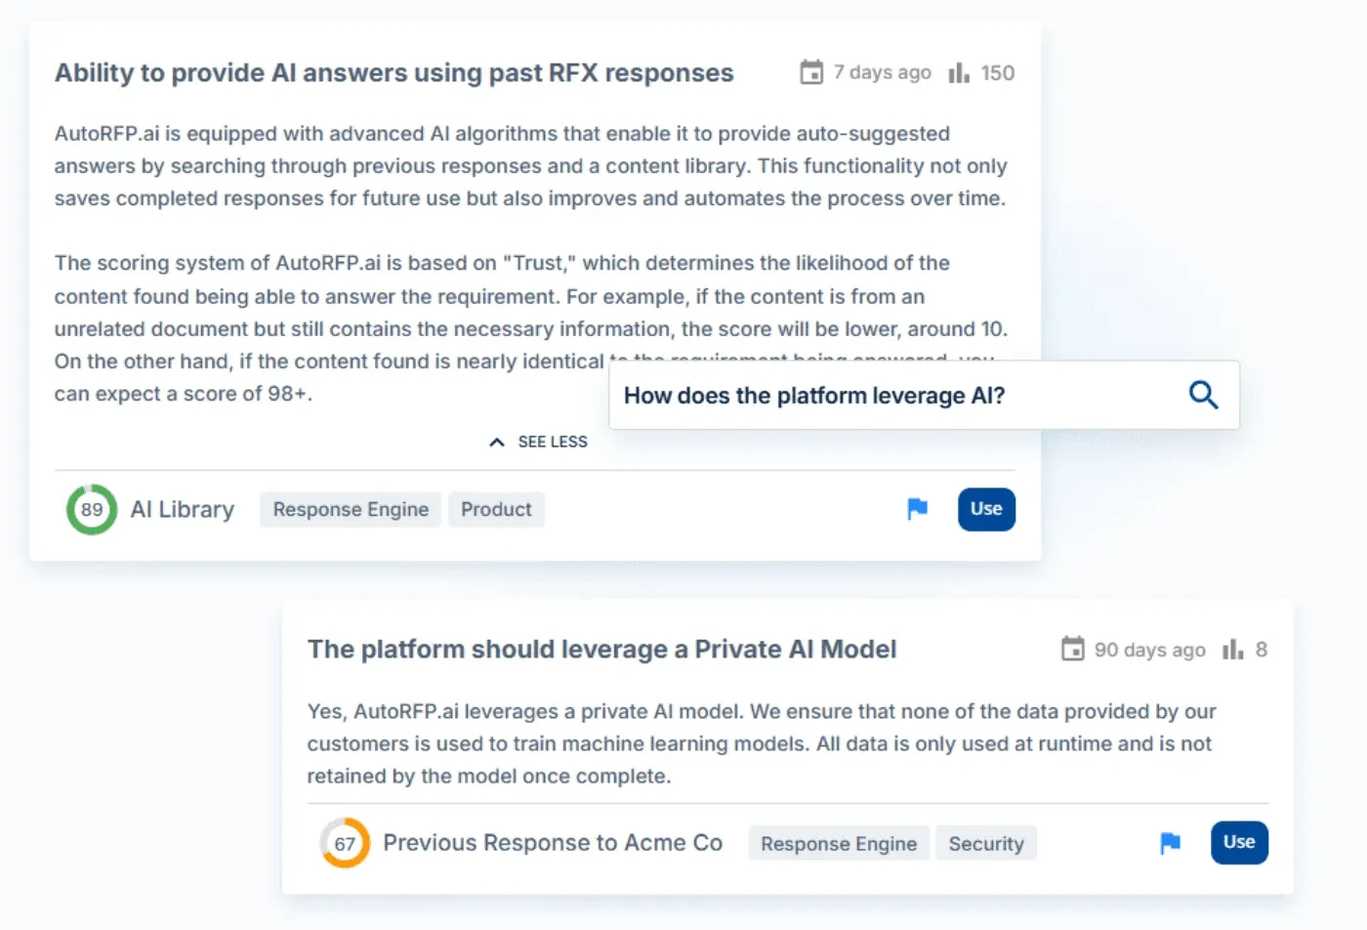Flag the Previous Response to Acme Co answer
This screenshot has height=930, width=1367.
tap(1170, 843)
